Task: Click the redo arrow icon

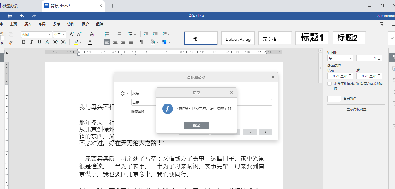Action: pyautogui.click(x=34, y=15)
